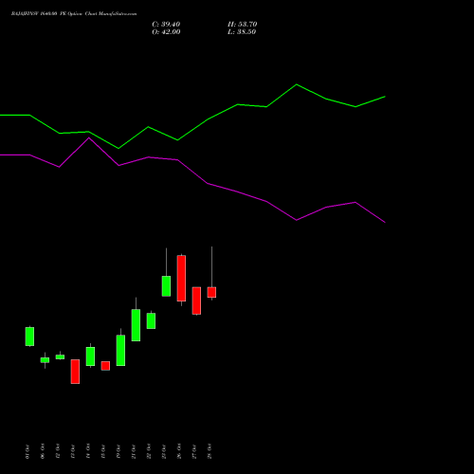Select the '06 Oct' date label
474x474 pixels.
pyautogui.click(x=43, y=451)
